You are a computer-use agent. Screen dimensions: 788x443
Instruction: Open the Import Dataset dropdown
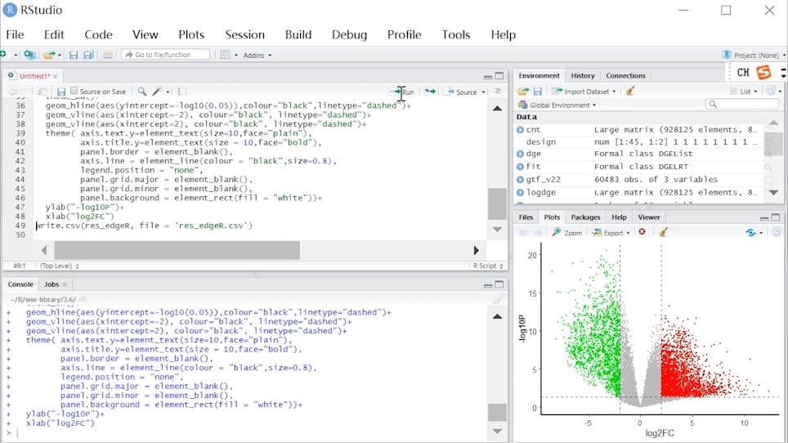[x=584, y=92]
